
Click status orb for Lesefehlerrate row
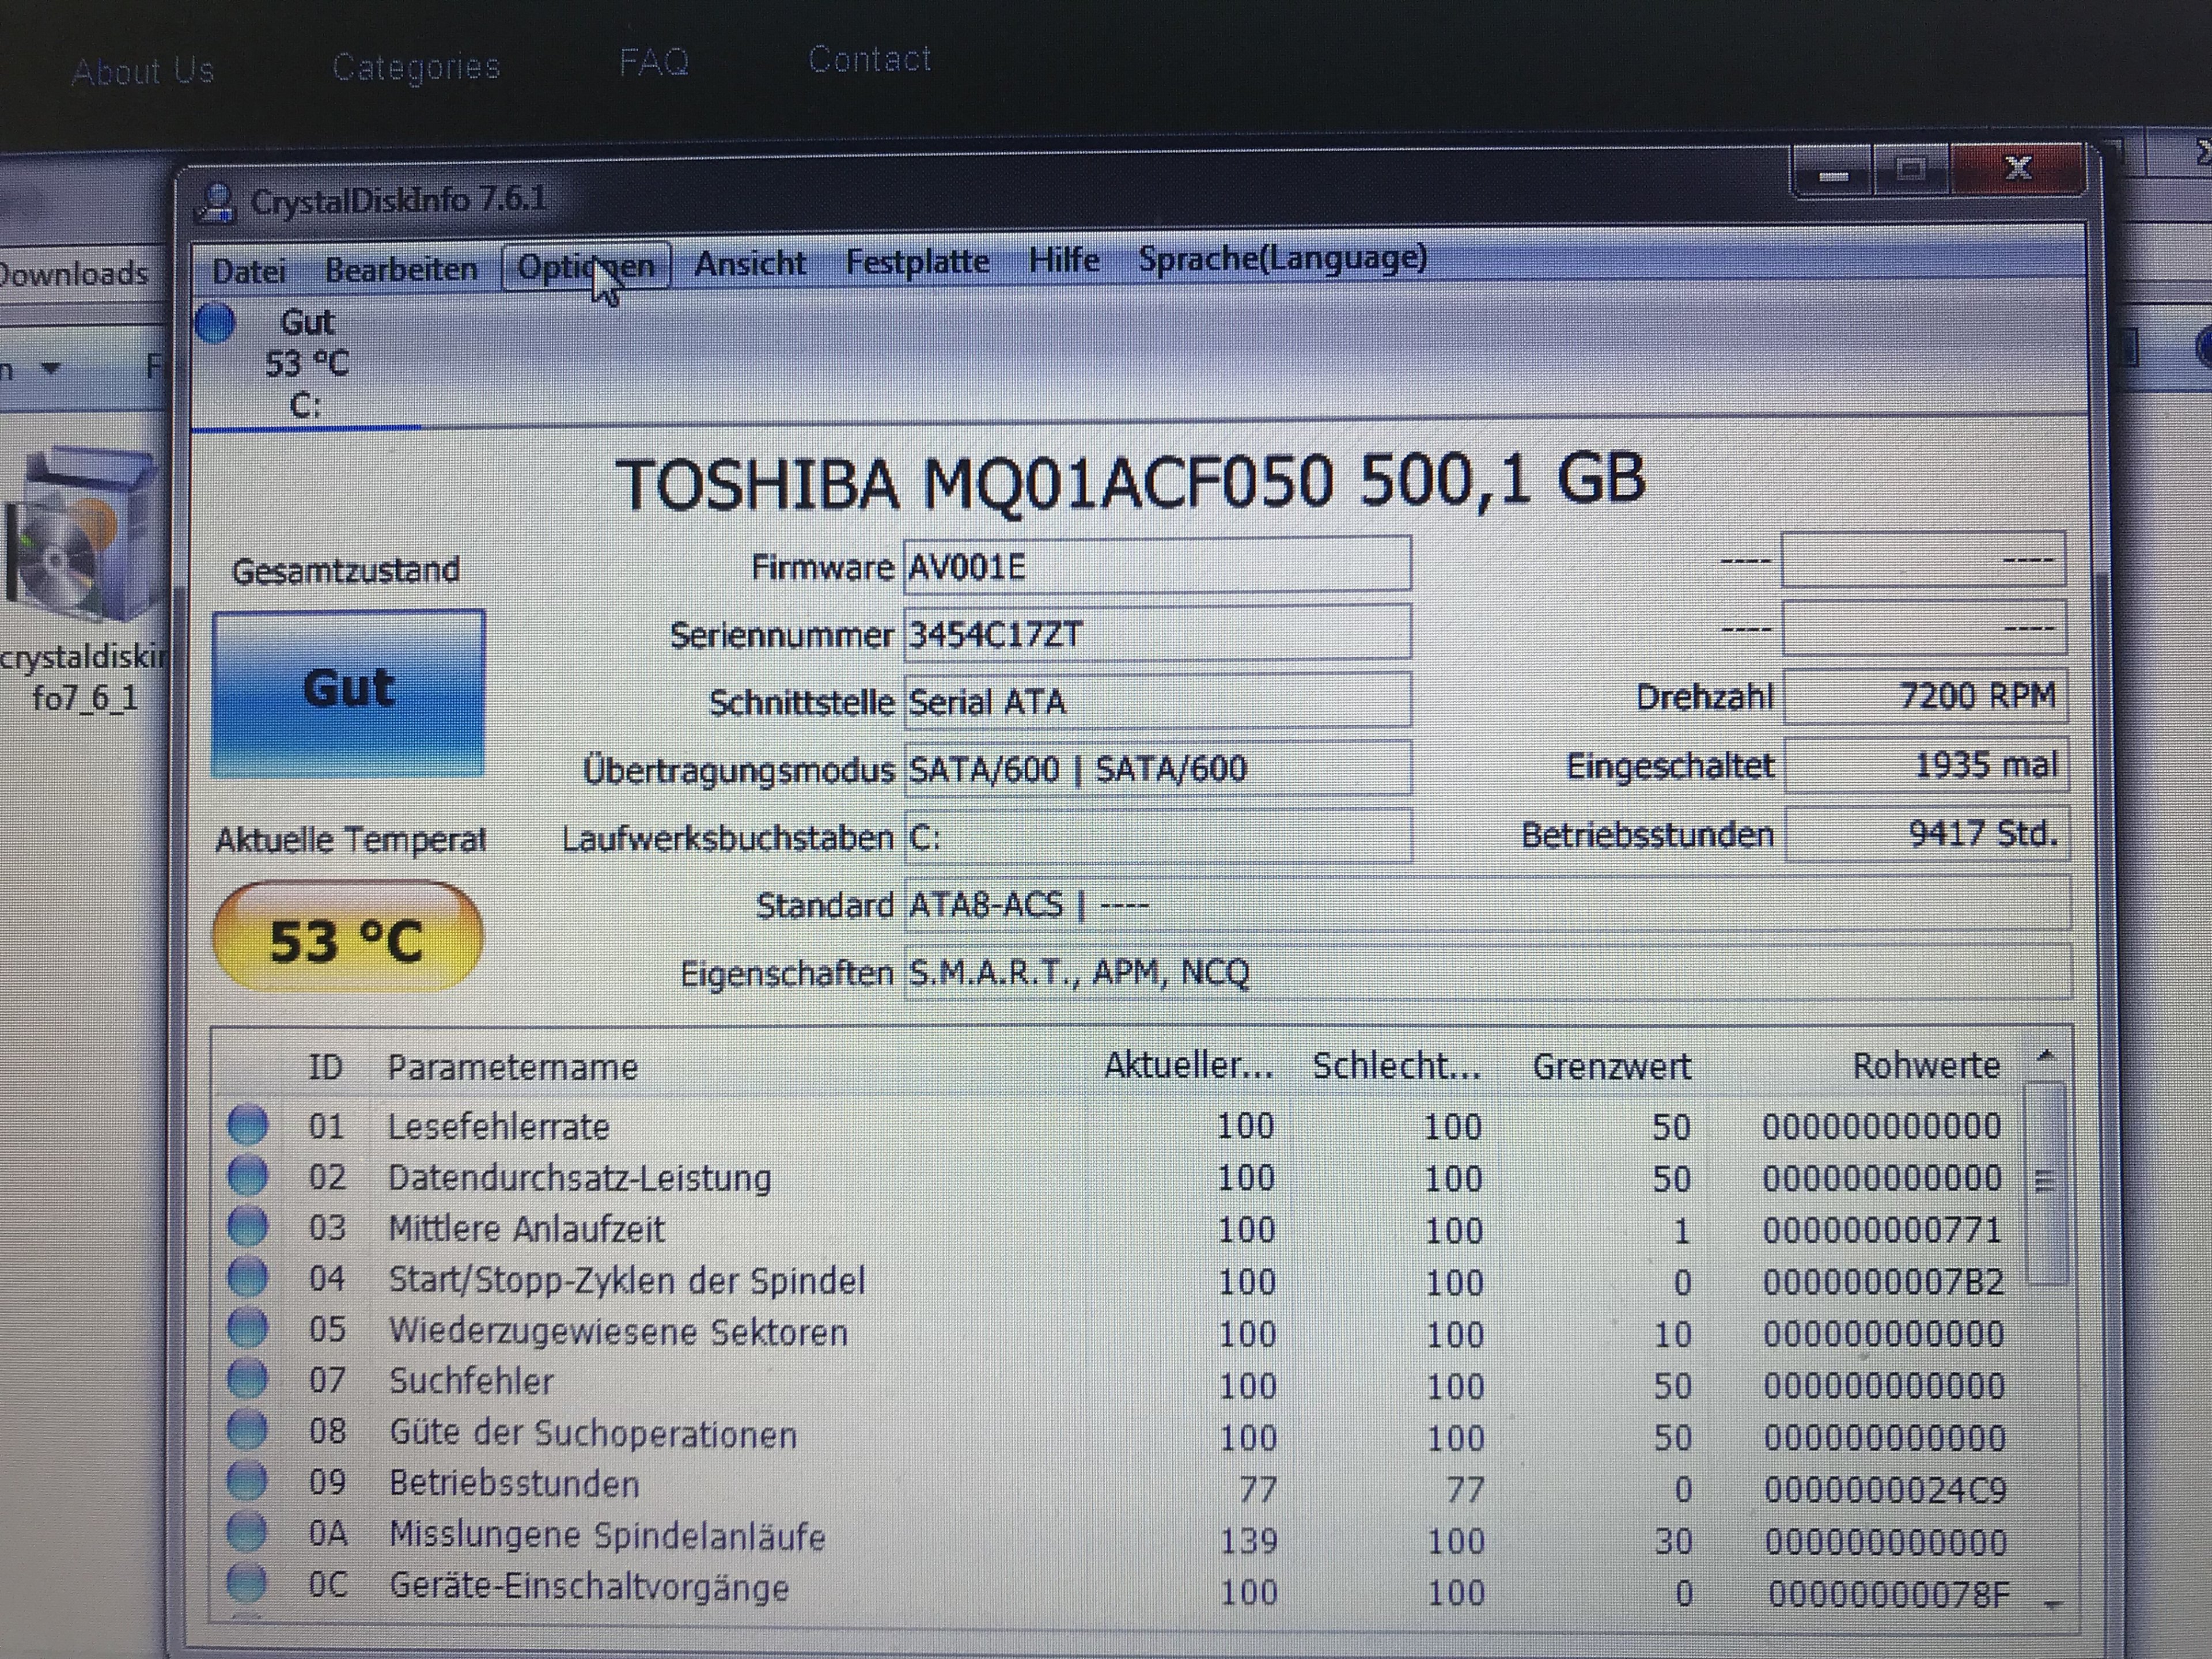point(247,1124)
